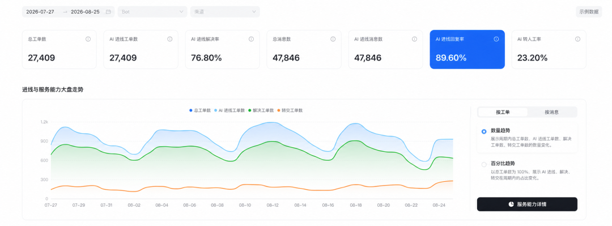The height and width of the screenshot is (226, 612).
Task: Click the 1.2k y-axis label
Action: (44, 122)
